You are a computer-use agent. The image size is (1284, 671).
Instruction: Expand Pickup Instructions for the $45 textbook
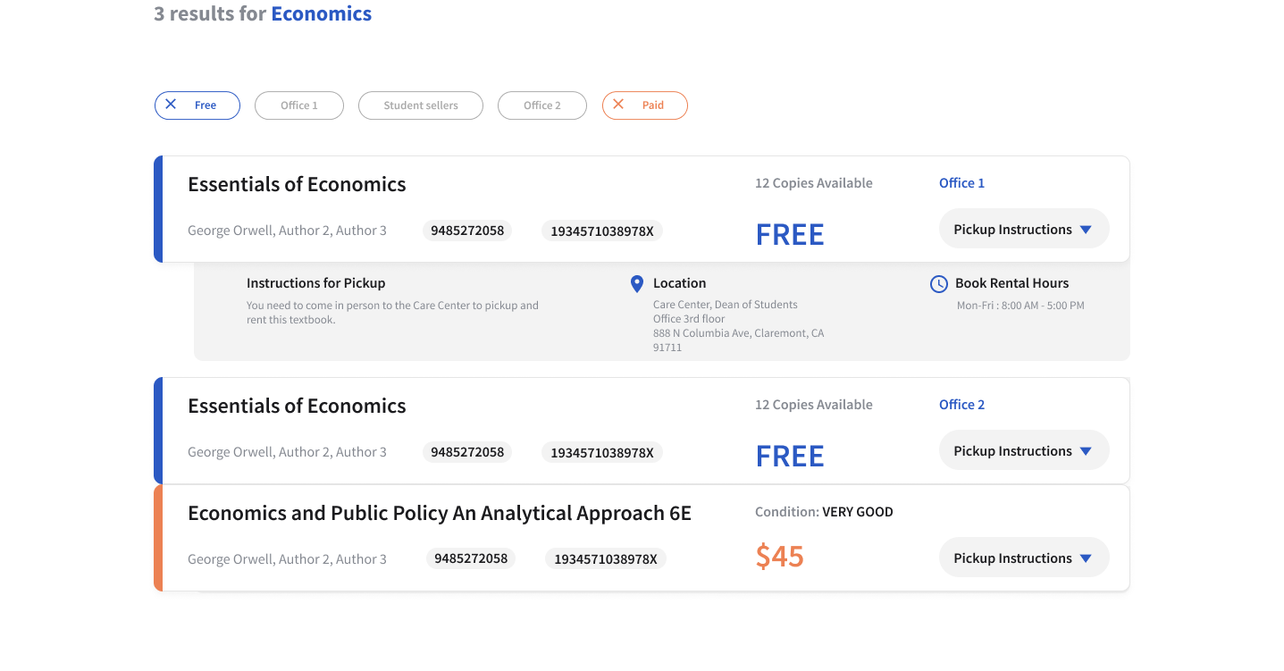tap(1024, 558)
